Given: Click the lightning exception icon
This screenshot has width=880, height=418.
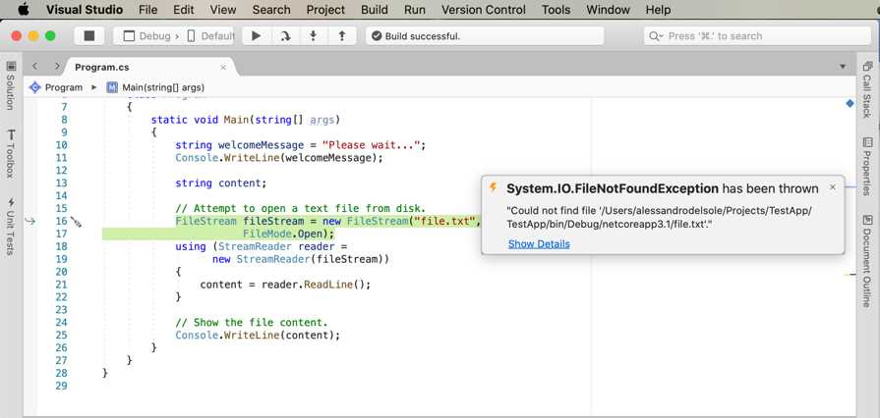Looking at the screenshot, I should (494, 187).
